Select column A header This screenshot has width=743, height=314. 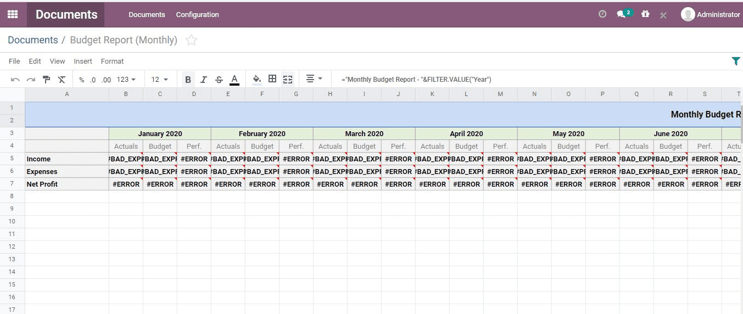[67, 94]
